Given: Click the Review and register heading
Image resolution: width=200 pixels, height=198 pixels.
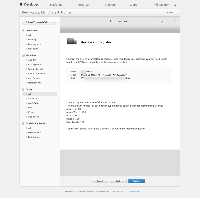Looking at the screenshot, I should 97,42.
